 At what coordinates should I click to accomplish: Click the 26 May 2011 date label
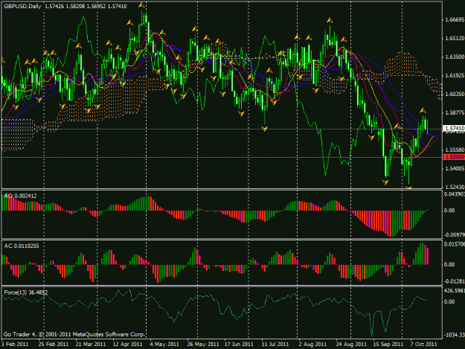(x=203, y=344)
